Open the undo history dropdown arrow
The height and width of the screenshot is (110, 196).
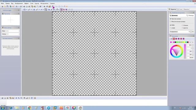click(19, 6)
